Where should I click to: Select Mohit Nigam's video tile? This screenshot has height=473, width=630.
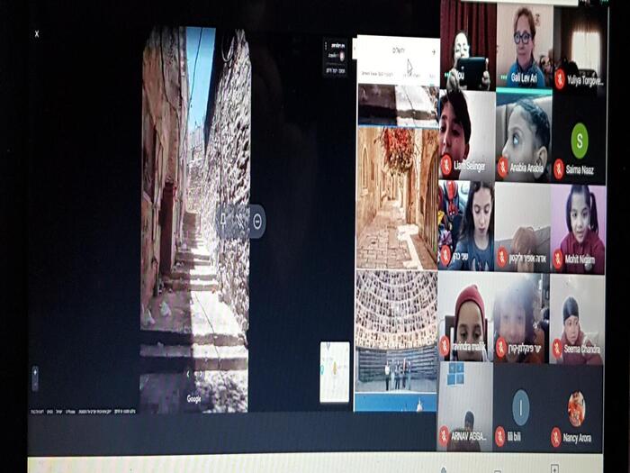point(578,229)
